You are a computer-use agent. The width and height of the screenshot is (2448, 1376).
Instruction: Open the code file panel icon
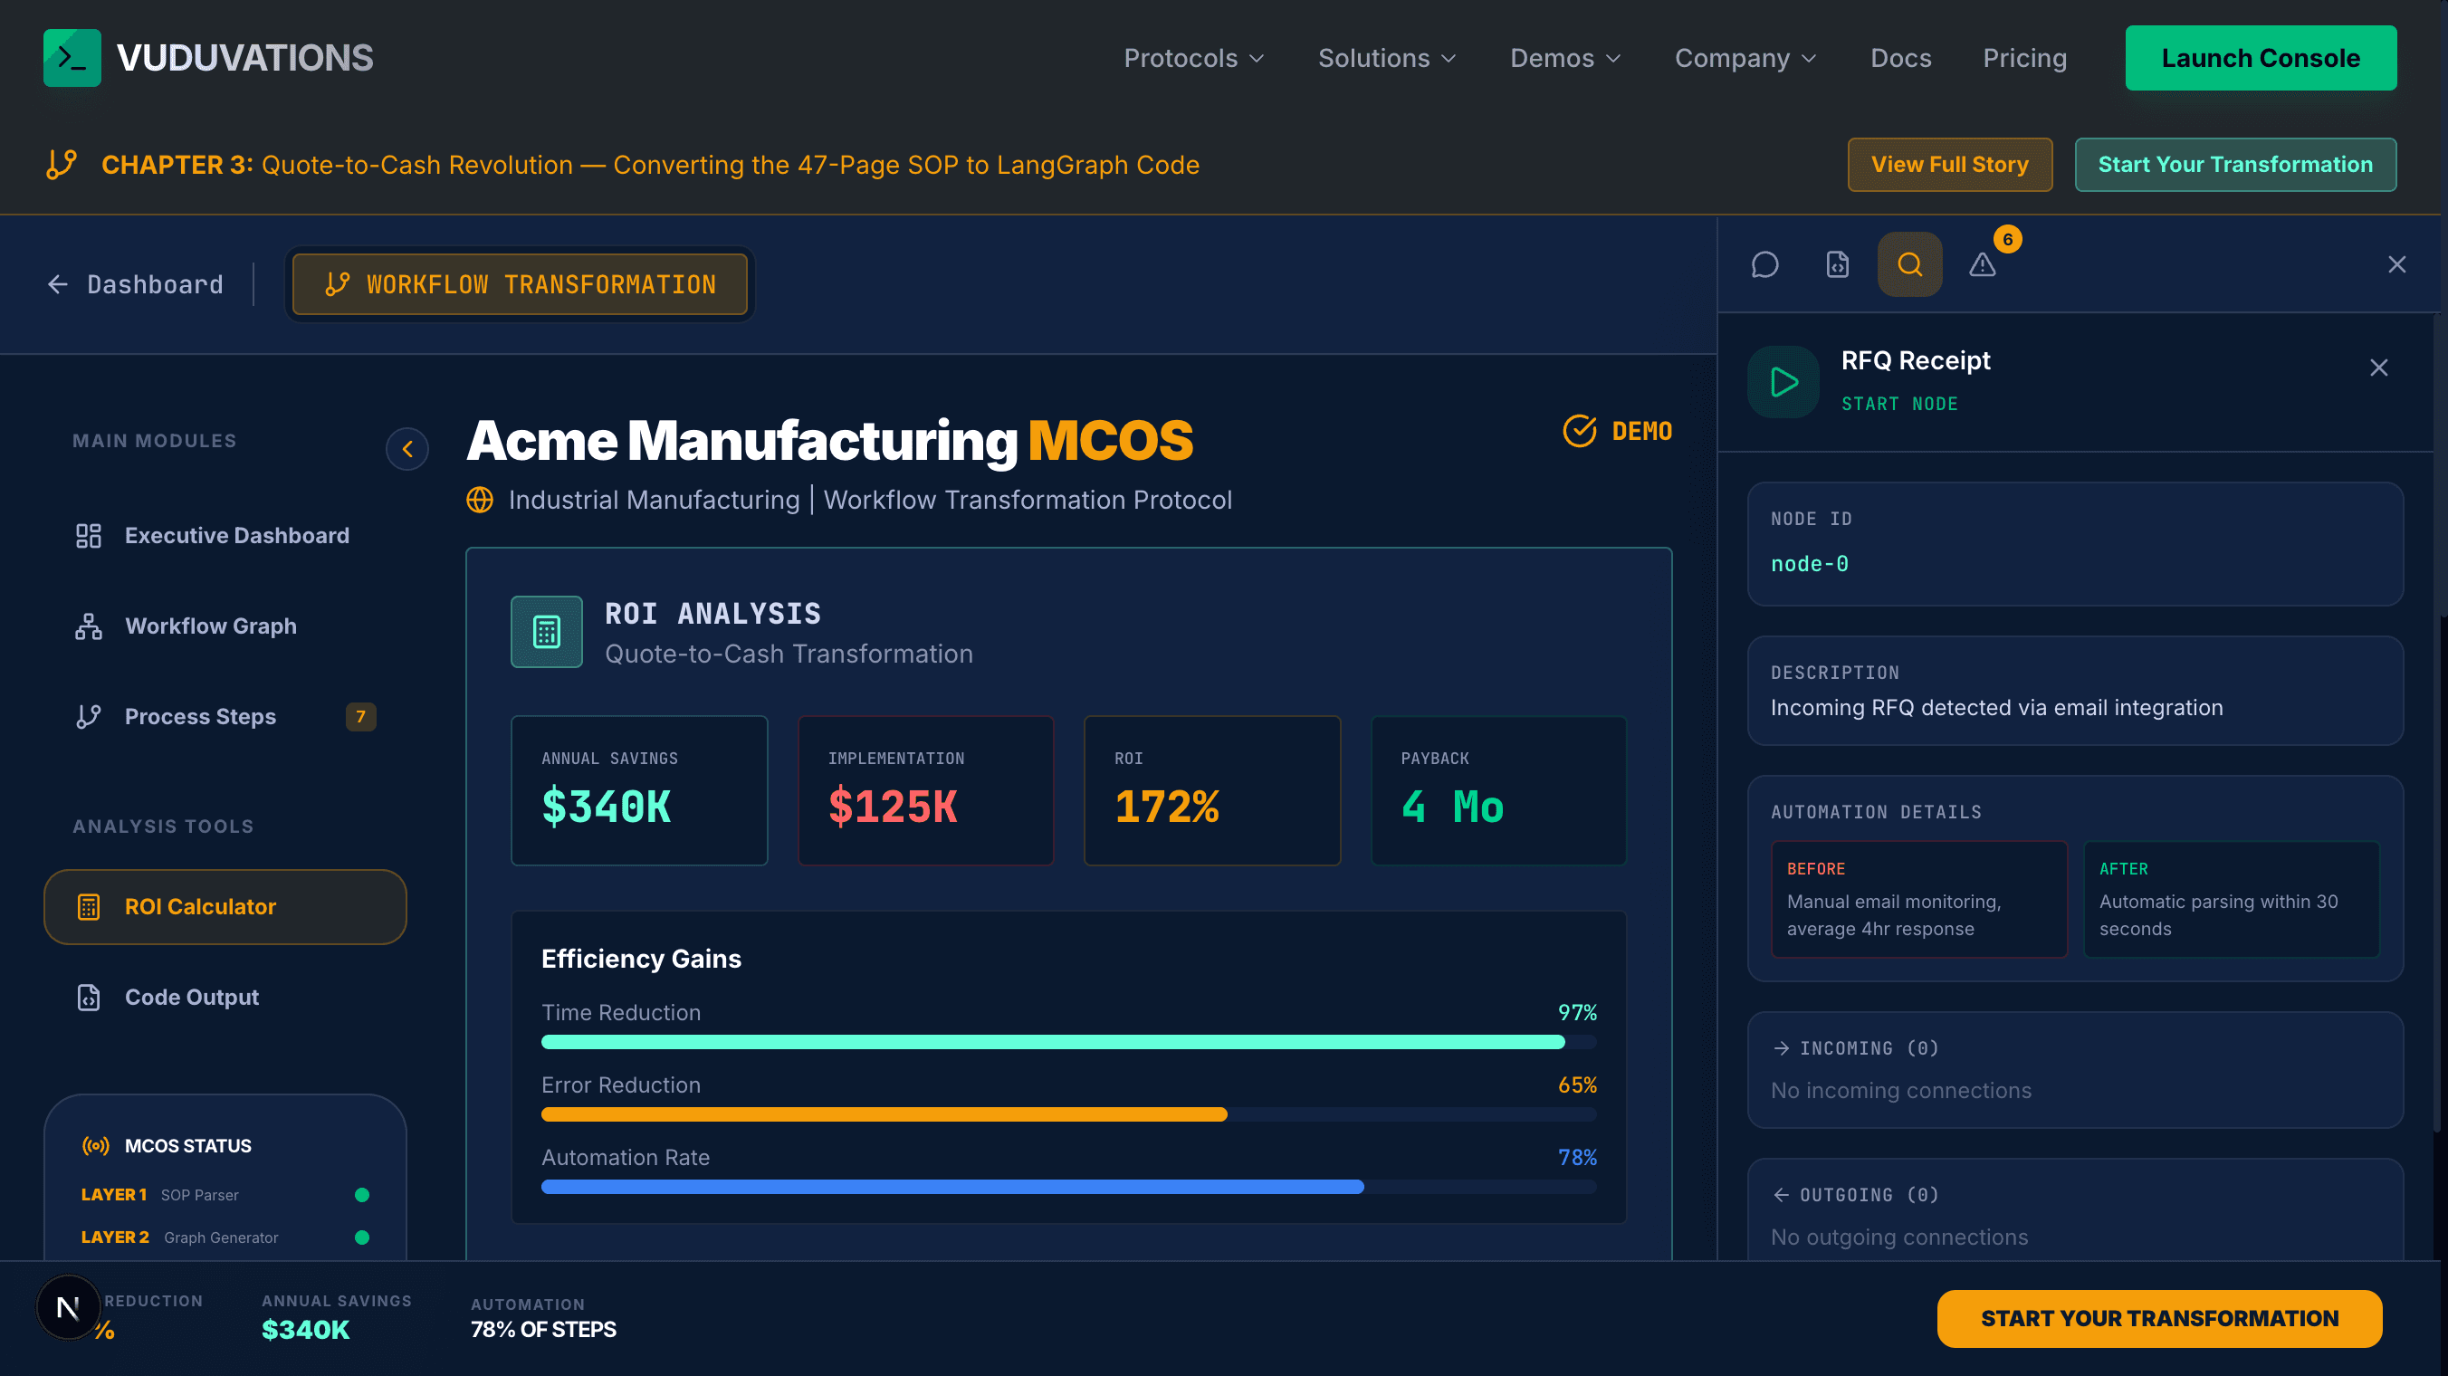tap(1838, 264)
